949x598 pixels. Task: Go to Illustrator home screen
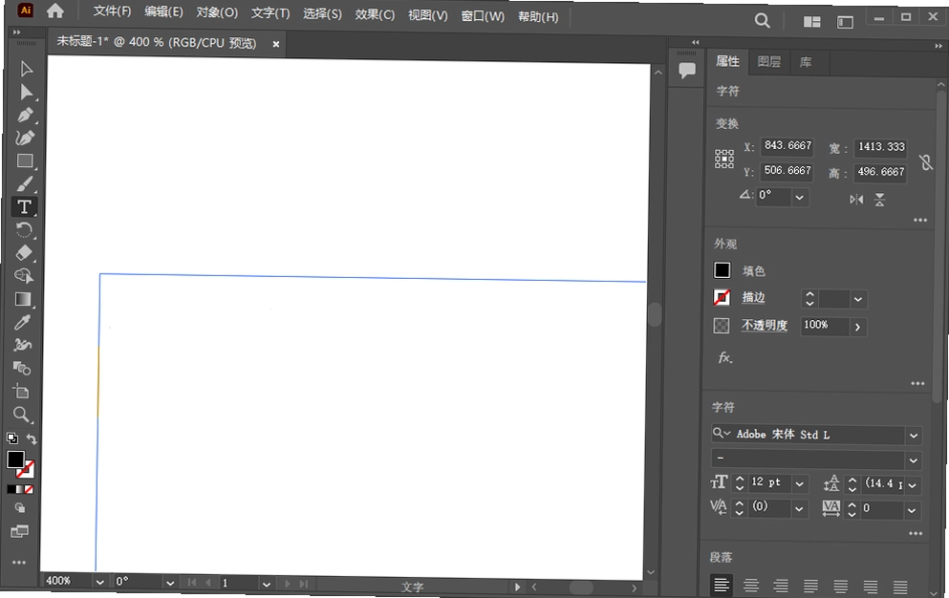tap(55, 11)
